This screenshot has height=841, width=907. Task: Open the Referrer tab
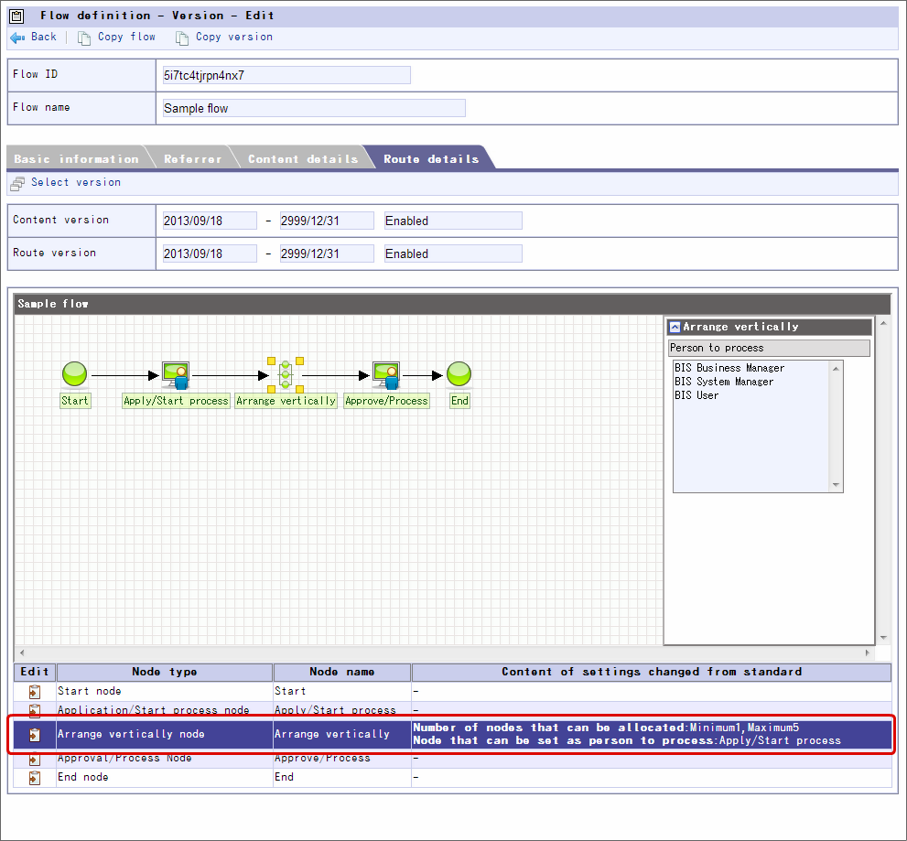point(192,159)
